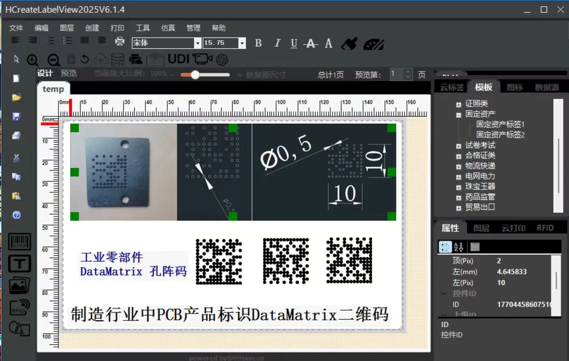Image resolution: width=569 pixels, height=361 pixels.
Task: Click the color palette icon
Action: click(374, 44)
